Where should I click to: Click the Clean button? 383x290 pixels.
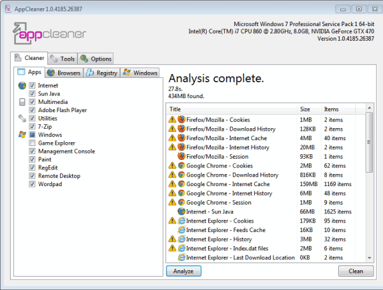point(356,271)
